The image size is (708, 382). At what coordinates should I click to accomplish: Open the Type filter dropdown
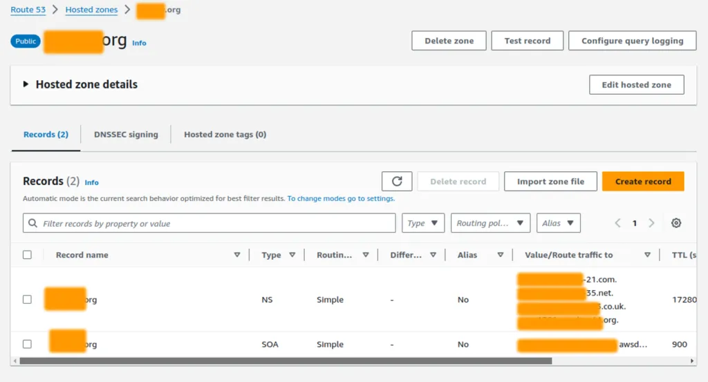tap(423, 223)
